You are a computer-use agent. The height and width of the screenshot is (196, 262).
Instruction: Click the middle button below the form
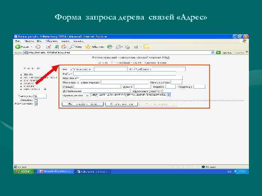[122, 104]
